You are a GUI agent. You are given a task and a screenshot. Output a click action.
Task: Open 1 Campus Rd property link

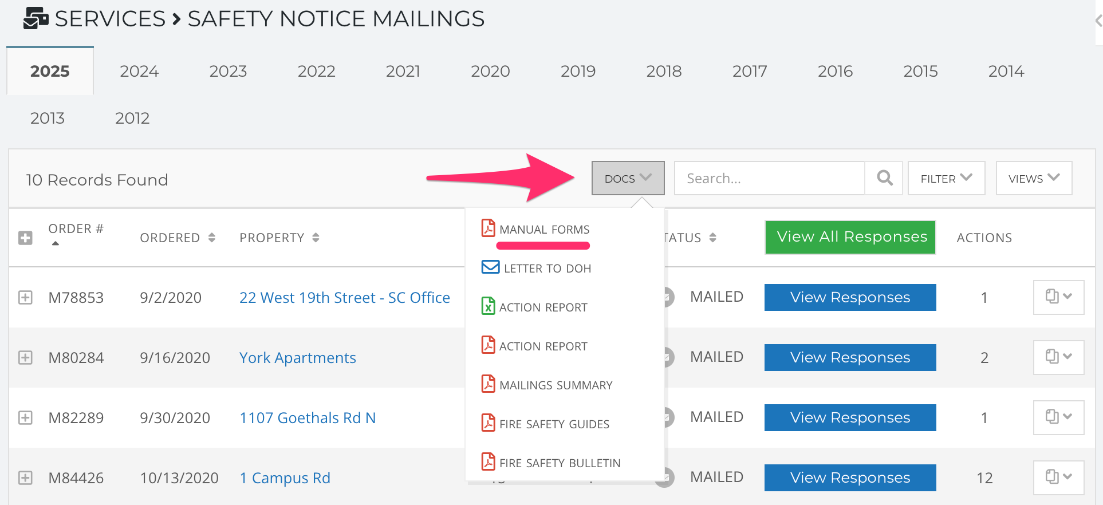tap(285, 478)
